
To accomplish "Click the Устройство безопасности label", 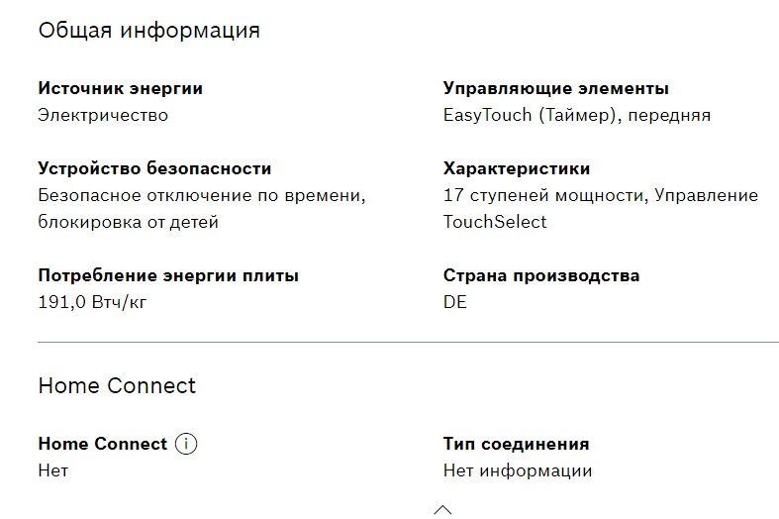I will click(154, 168).
